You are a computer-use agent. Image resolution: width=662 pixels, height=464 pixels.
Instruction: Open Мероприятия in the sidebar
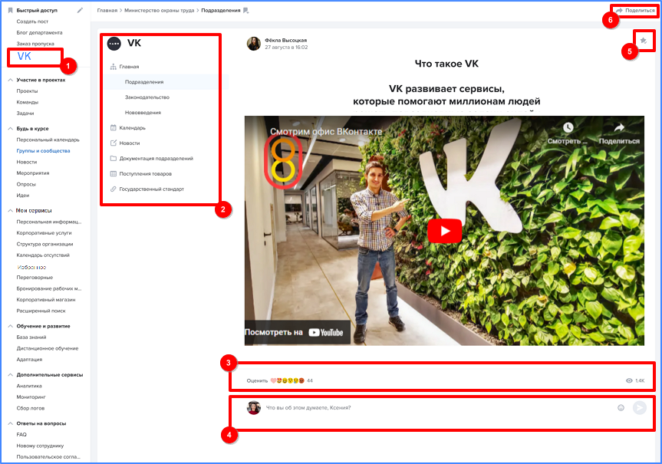point(33,173)
